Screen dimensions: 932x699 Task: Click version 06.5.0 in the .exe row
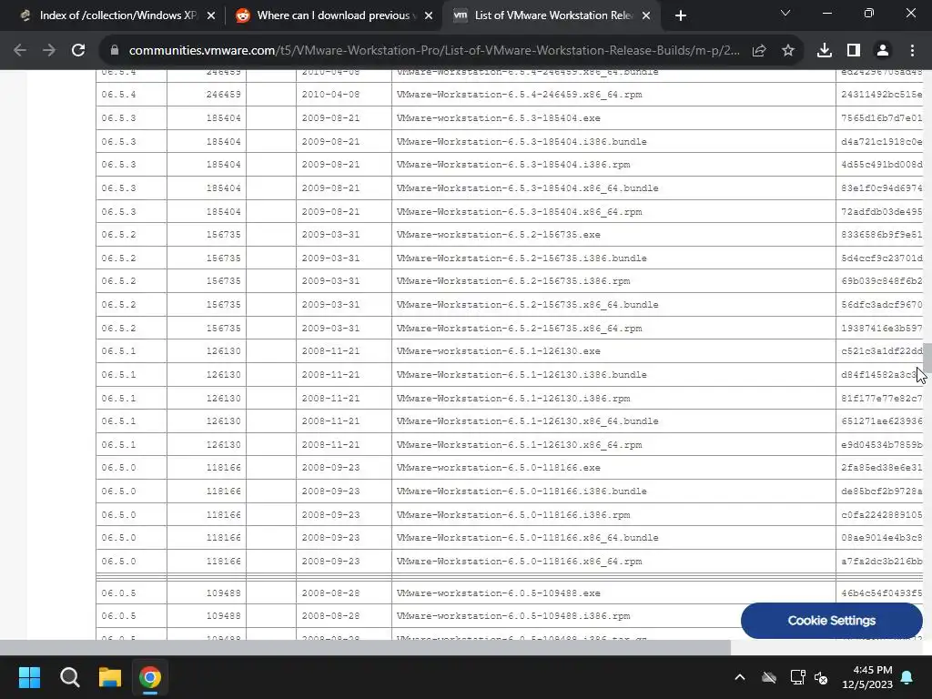(x=118, y=468)
